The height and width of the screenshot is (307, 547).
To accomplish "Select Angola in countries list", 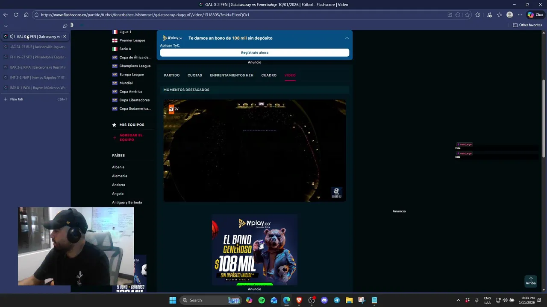I will 118,194.
